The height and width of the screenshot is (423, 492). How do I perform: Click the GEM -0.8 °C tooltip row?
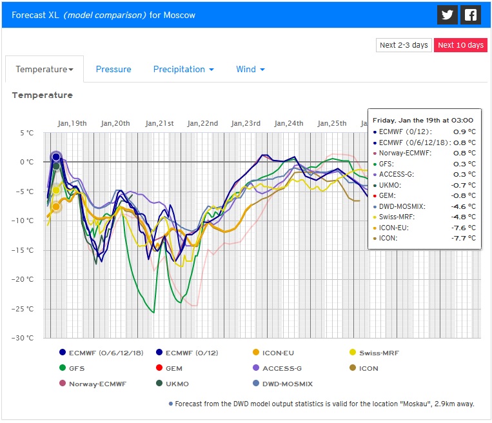coord(424,195)
